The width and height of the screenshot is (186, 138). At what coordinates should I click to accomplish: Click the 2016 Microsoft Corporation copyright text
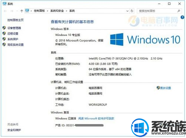click(x=79, y=42)
